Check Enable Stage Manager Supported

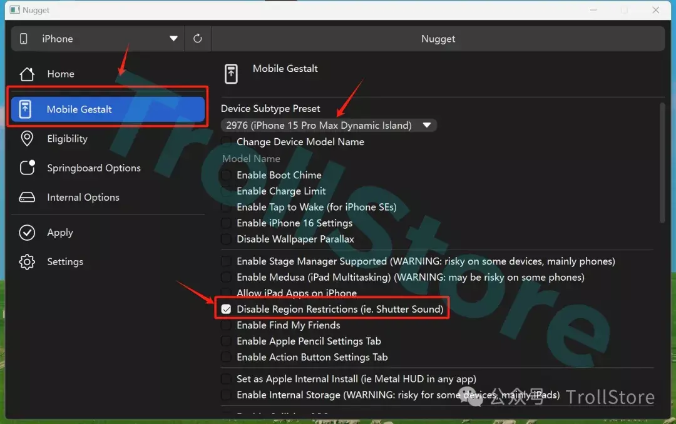226,261
